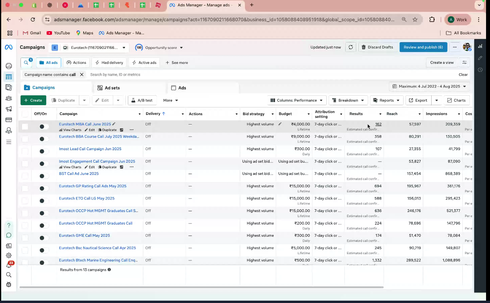Screen dimensions: 490x303
Task: Select checkbox for Imost Lead Call Campaign
Action: tap(25, 151)
